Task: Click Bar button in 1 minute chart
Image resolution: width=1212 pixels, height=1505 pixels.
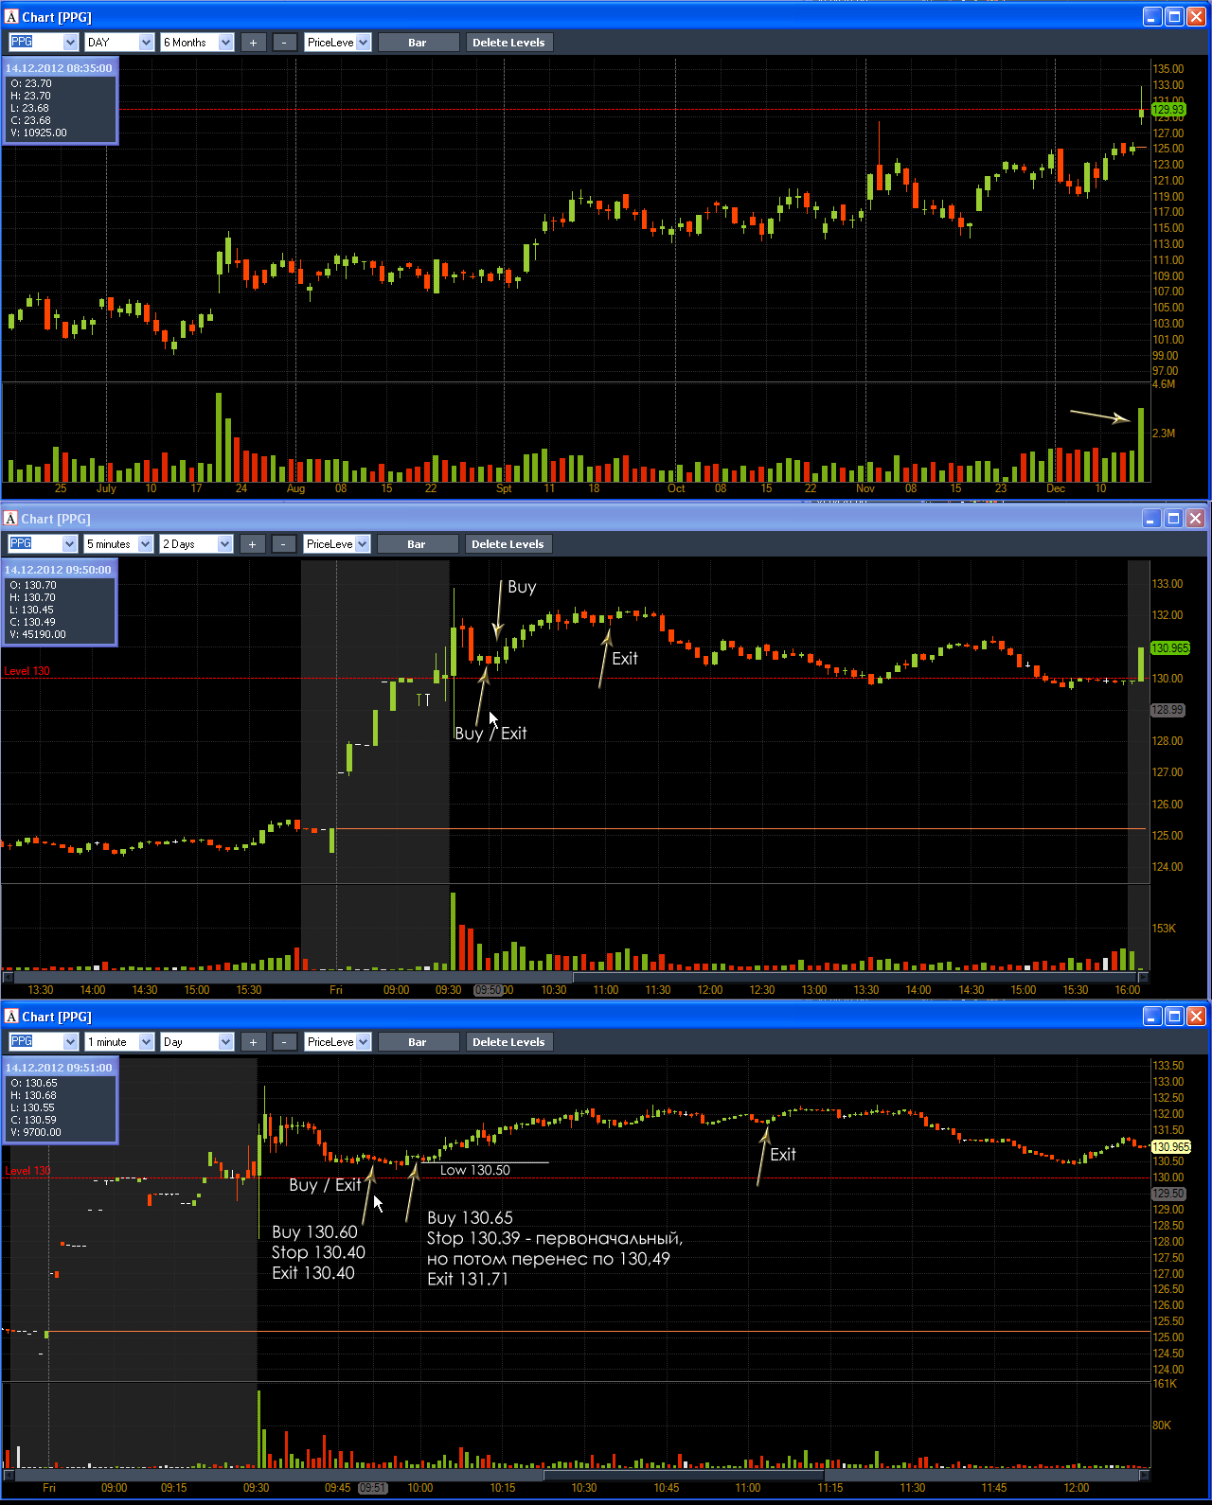Action: [x=418, y=1042]
